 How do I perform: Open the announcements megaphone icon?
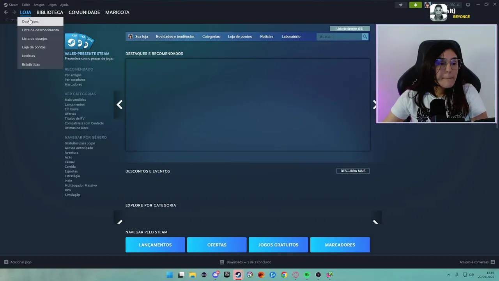pyautogui.click(x=401, y=5)
